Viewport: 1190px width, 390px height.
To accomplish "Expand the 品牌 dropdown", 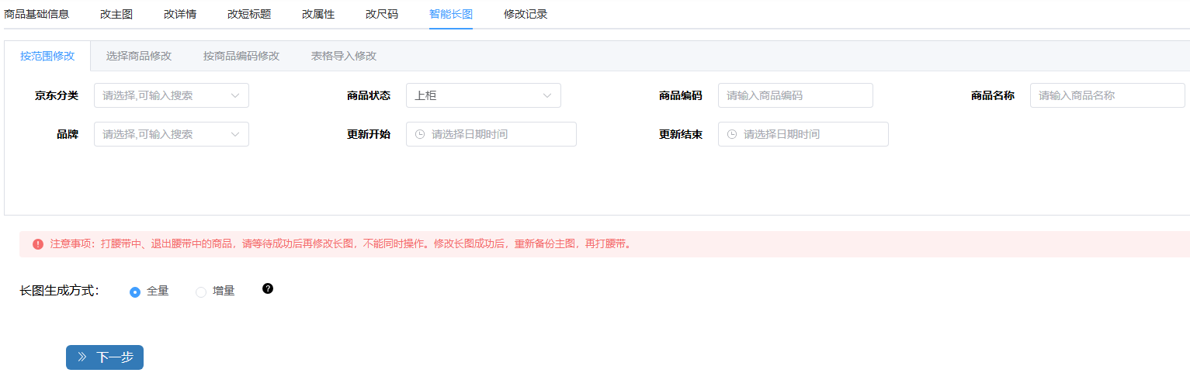I will 171,134.
